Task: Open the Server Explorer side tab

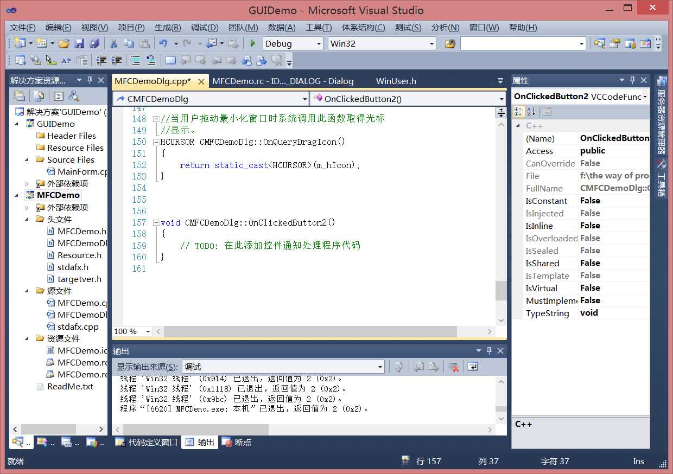Action: tap(661, 115)
